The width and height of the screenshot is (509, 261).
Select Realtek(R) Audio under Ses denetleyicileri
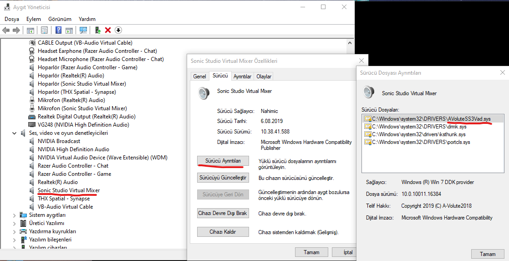click(x=58, y=183)
